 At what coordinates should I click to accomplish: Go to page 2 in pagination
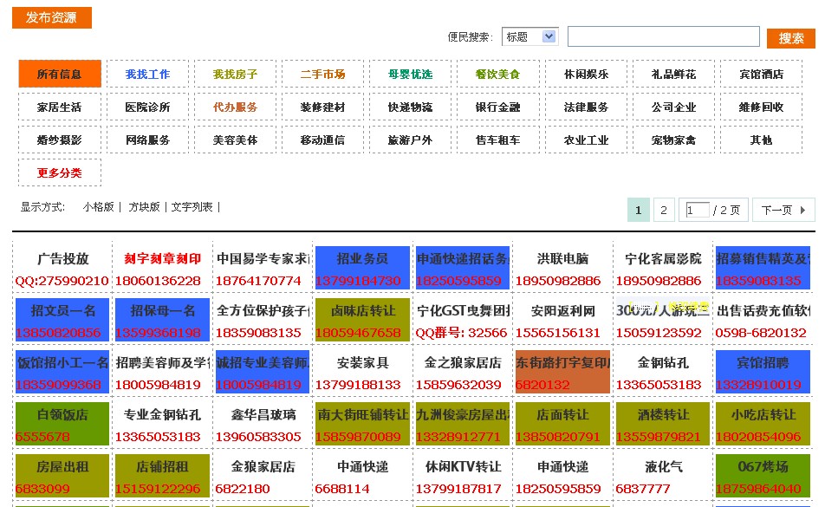pos(664,210)
